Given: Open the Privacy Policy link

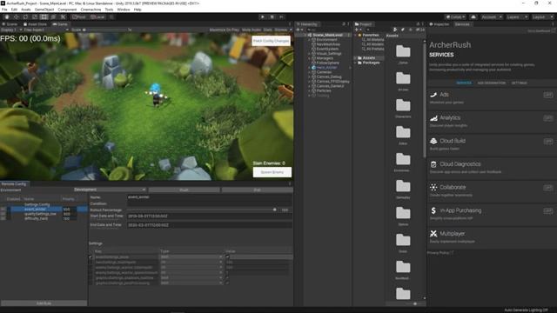Looking at the screenshot, I should [440, 253].
